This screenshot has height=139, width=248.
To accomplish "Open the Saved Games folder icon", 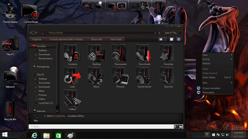I will pyautogui.click(x=145, y=77).
